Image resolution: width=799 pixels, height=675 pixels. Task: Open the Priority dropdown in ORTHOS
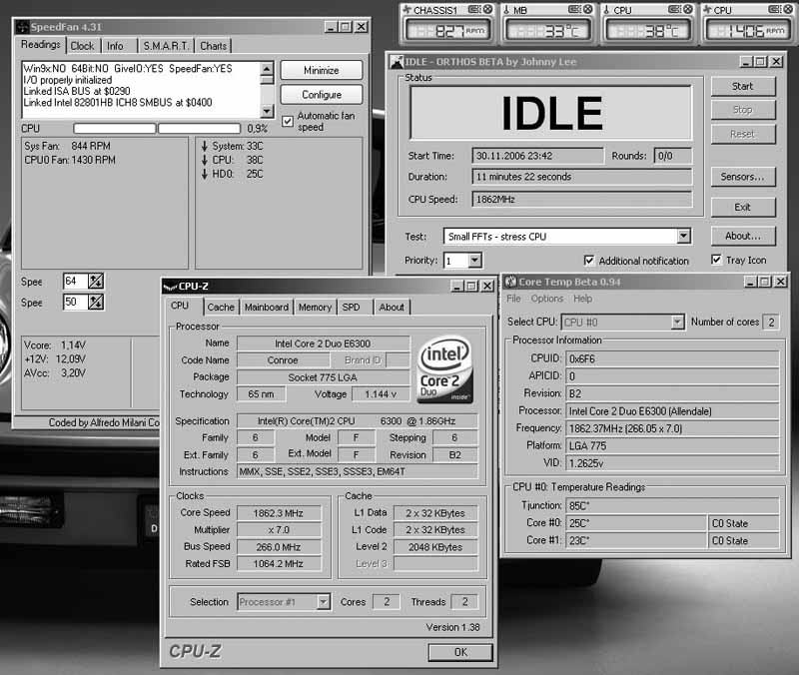474,261
